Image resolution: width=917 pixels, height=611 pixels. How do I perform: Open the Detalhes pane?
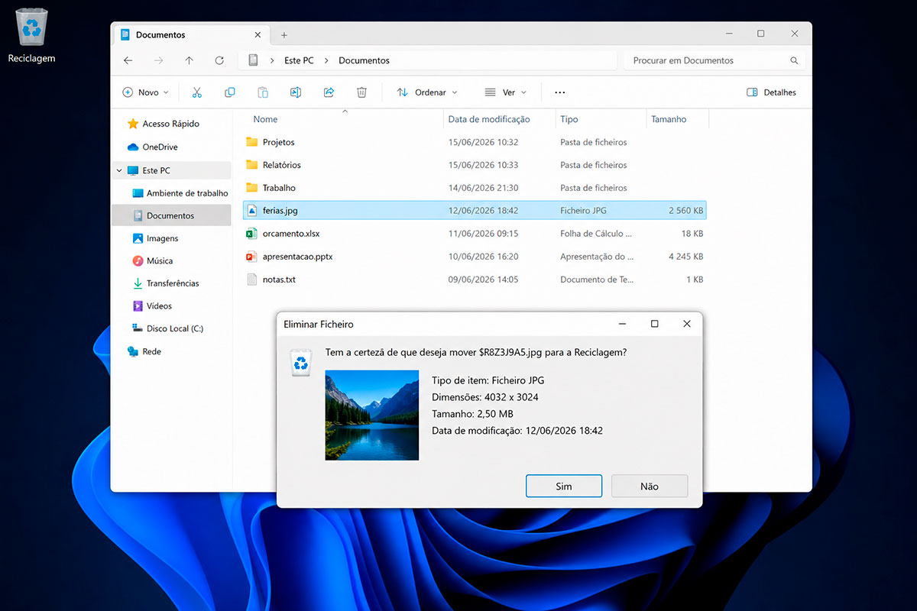771,92
